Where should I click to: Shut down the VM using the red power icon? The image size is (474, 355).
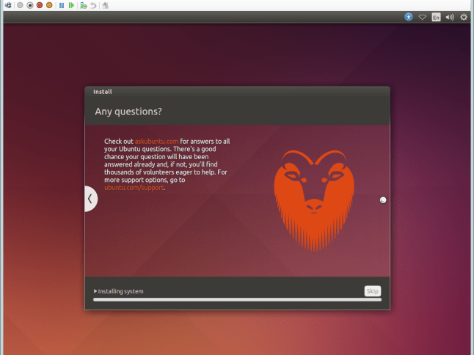click(40, 5)
